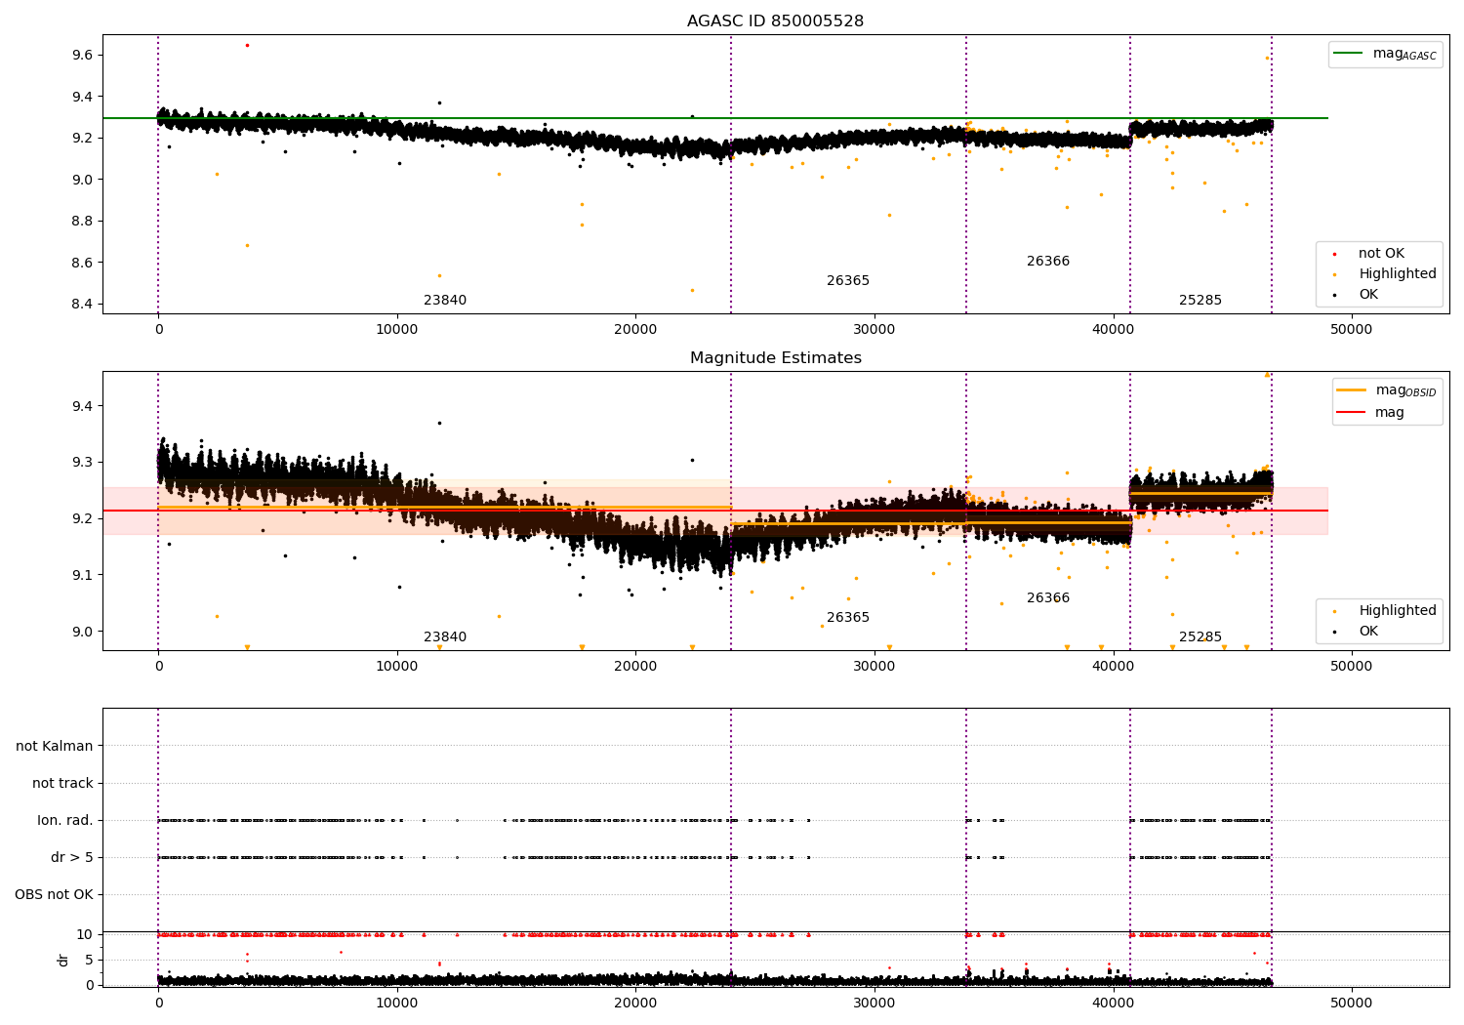Click y-axis tick 5 on the dr axis
Image resolution: width=1464 pixels, height=1025 pixels.
tap(89, 961)
